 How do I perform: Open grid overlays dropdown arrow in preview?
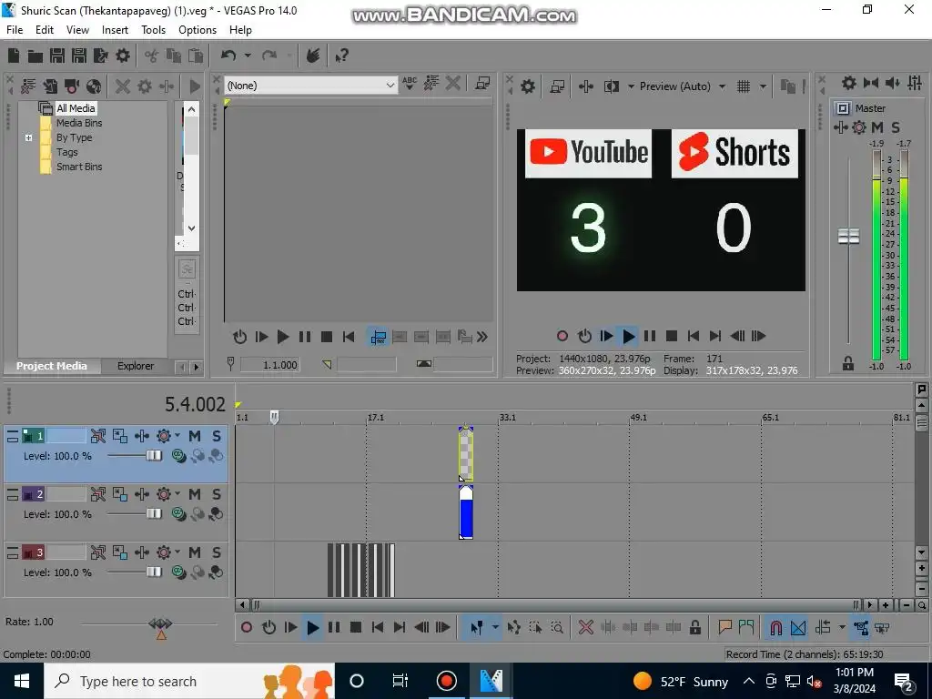tap(763, 86)
